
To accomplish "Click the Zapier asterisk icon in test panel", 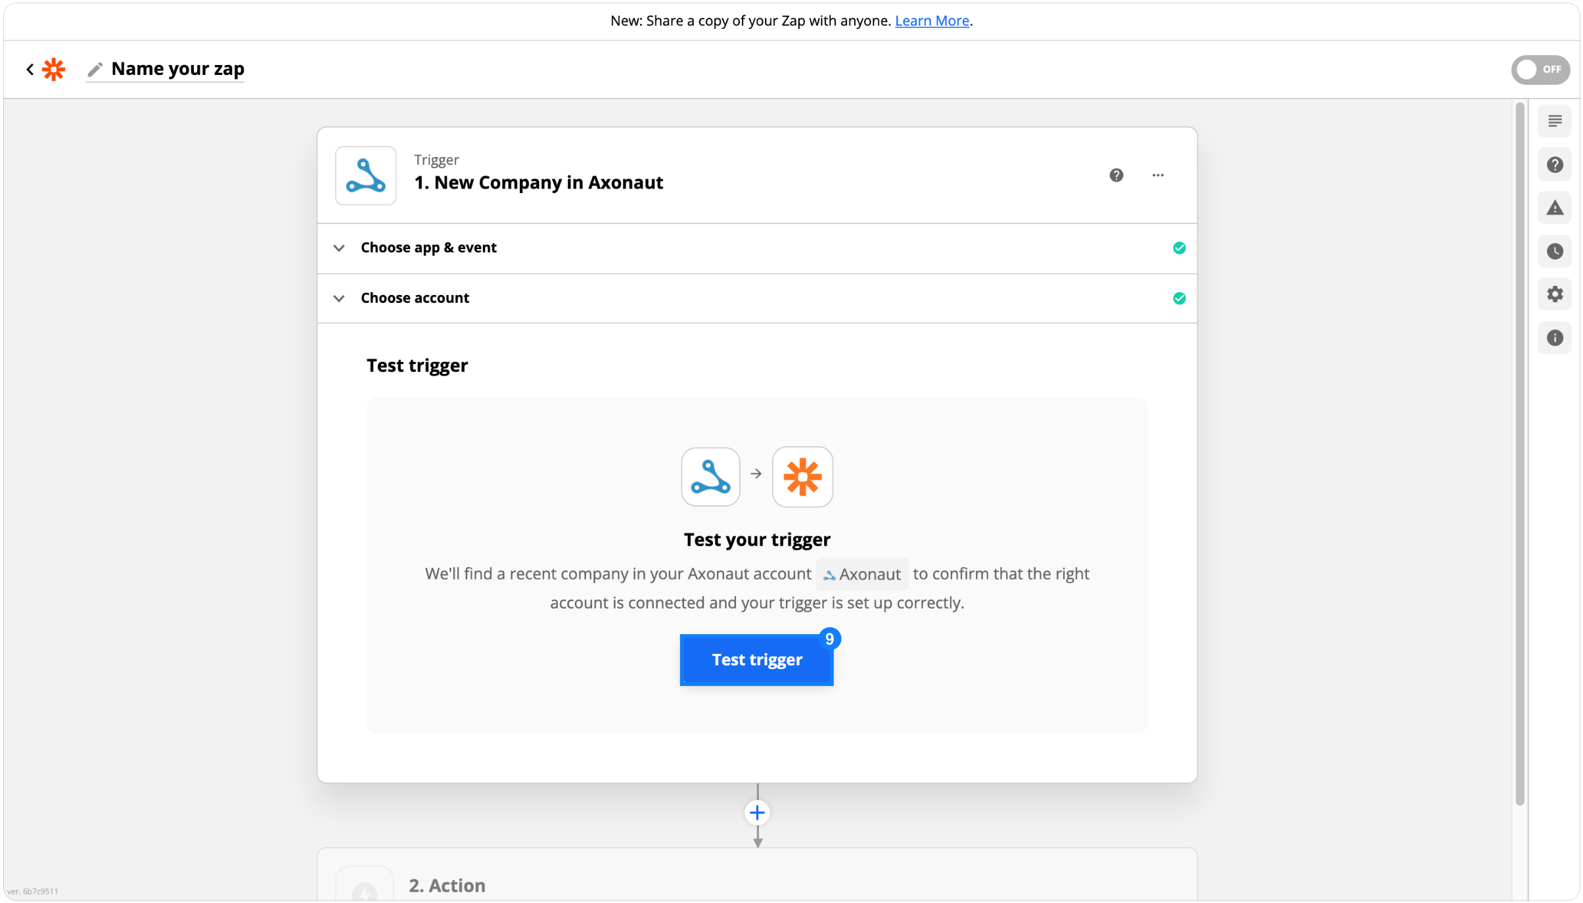I will click(x=802, y=476).
